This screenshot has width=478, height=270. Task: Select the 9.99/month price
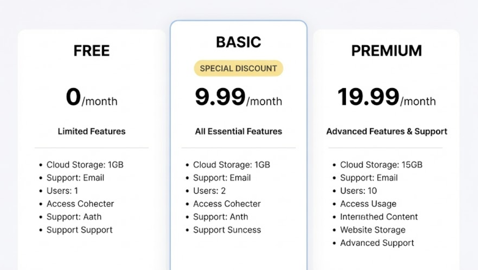[238, 98]
